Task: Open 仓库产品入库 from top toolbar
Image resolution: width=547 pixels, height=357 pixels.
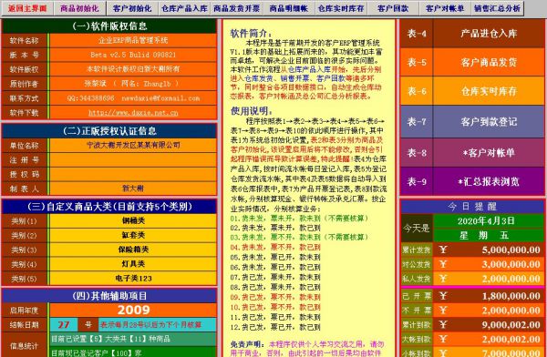Action: pos(184,8)
